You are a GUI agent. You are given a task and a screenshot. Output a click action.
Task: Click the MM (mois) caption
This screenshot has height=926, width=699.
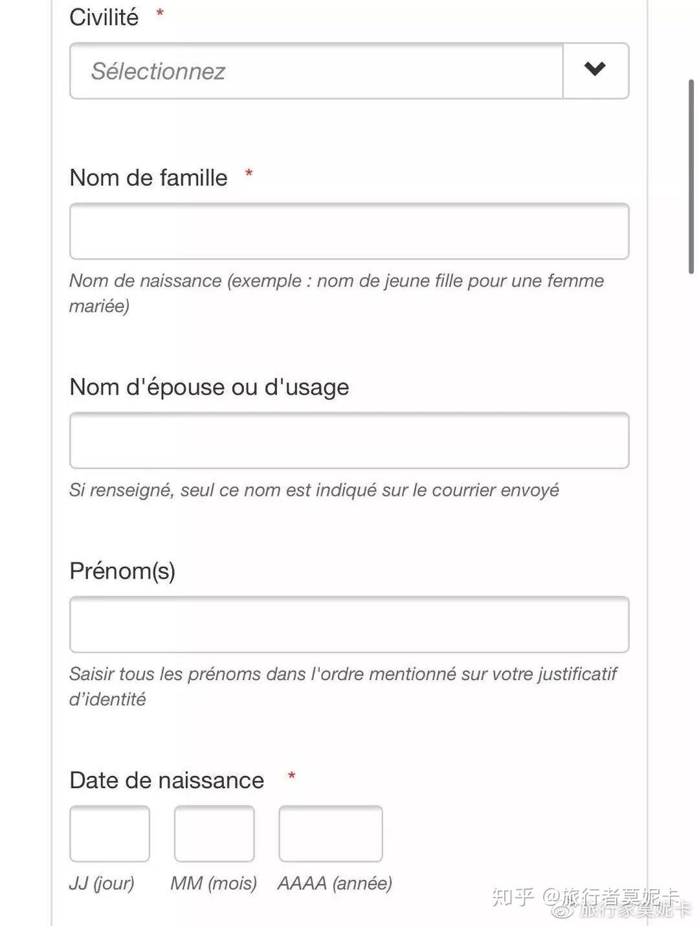[214, 883]
